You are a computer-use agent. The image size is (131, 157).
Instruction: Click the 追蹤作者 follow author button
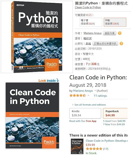[110, 33]
